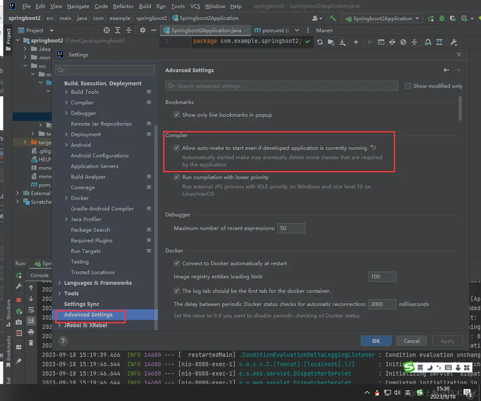
Task: Click the camera thread dump icon in Run panel
Action: [x=19, y=322]
